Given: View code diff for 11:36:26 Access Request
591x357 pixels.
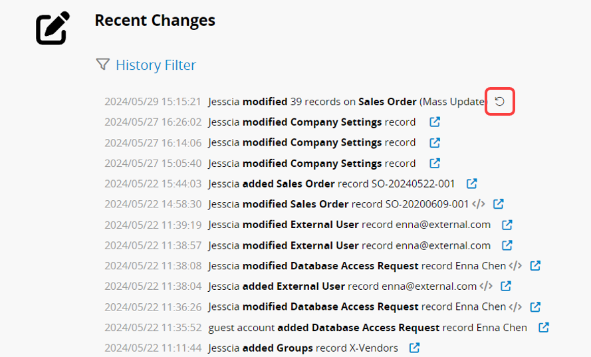Looking at the screenshot, I should coord(515,306).
